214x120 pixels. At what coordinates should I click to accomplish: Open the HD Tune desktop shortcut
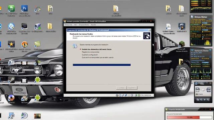click(24, 98)
